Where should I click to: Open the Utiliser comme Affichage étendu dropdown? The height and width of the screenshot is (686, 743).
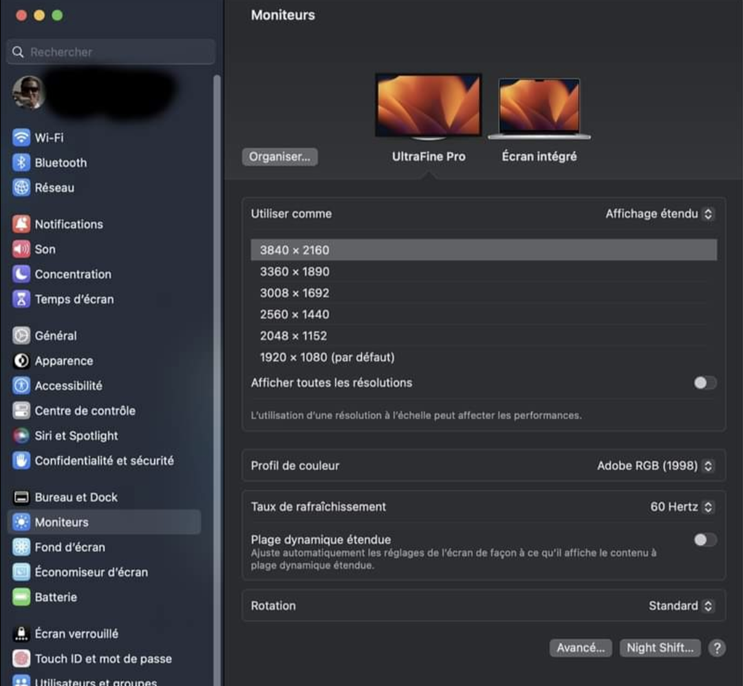coord(659,214)
